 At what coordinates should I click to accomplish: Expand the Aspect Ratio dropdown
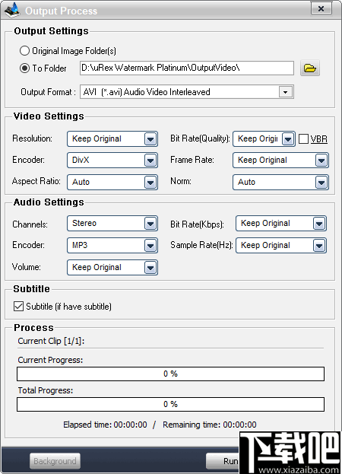pos(150,183)
